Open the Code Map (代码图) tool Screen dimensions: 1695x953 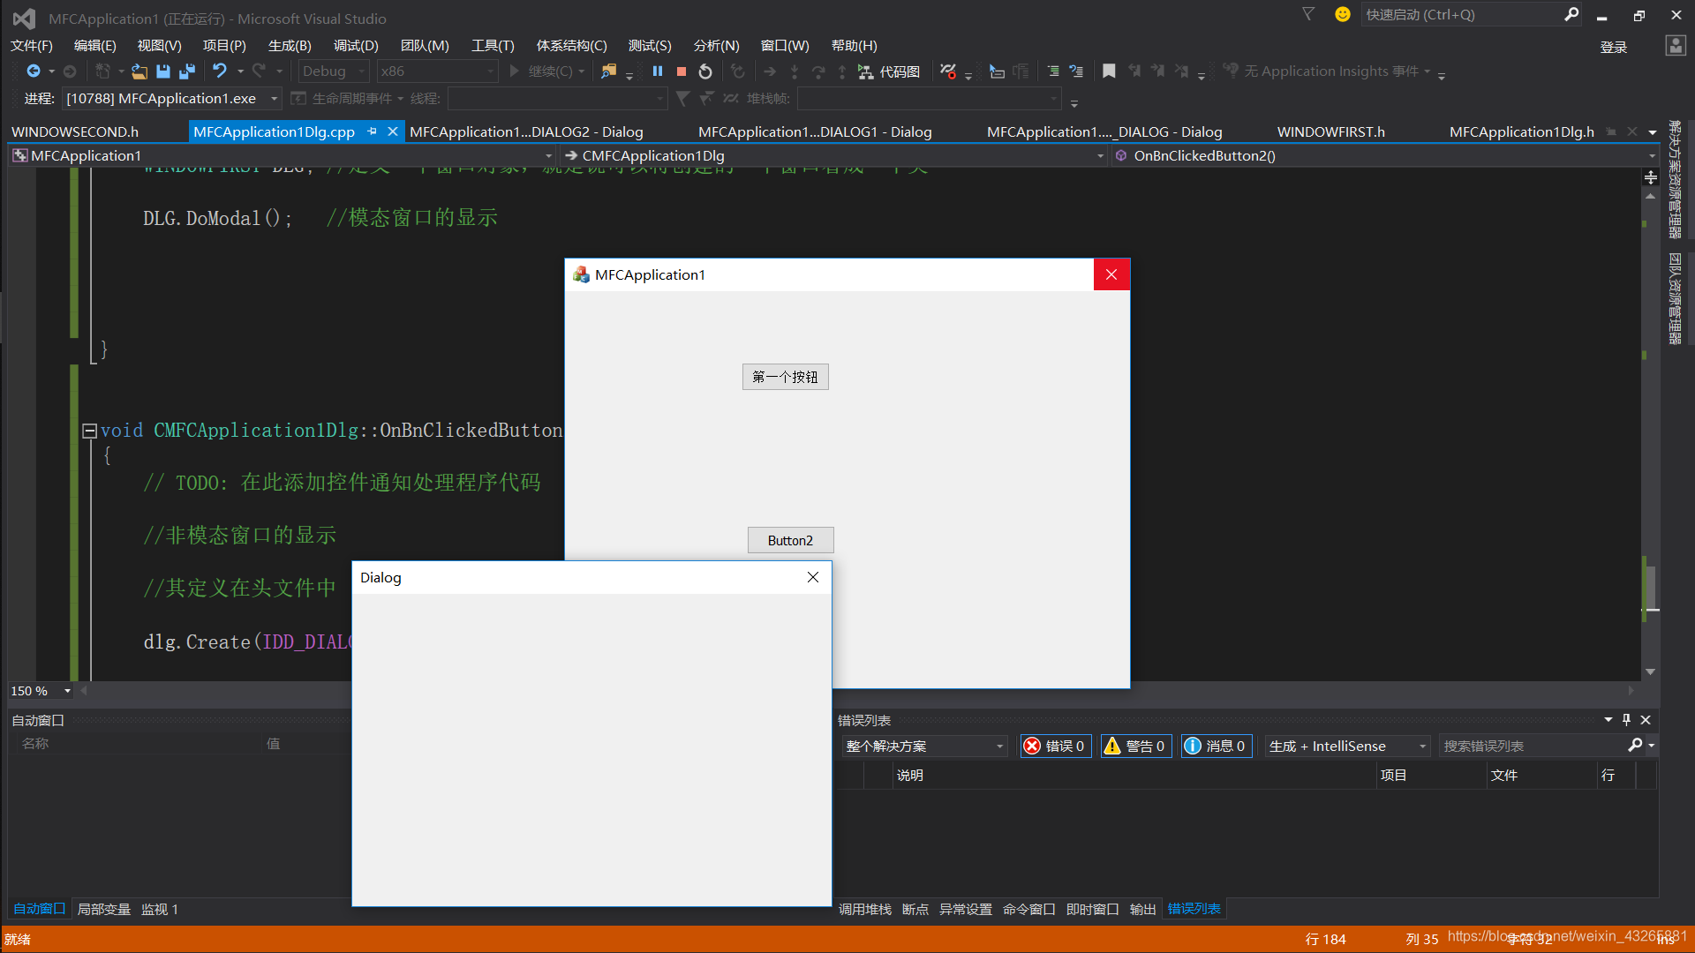click(x=890, y=71)
